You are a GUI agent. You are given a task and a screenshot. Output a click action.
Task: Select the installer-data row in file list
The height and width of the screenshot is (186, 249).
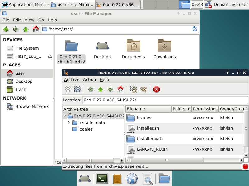185,139
